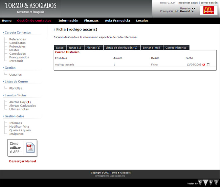Open Franquiciados in the contacts folder
Screen dimensions: 220x187
[19, 57]
